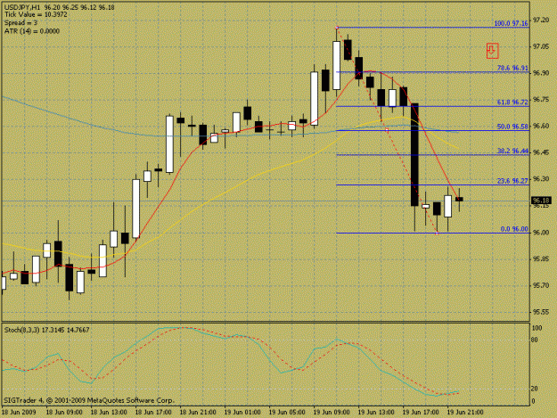Click the 96.45 price scale value
Image resolution: width=557 pixels, height=418 pixels.
pyautogui.click(x=541, y=152)
